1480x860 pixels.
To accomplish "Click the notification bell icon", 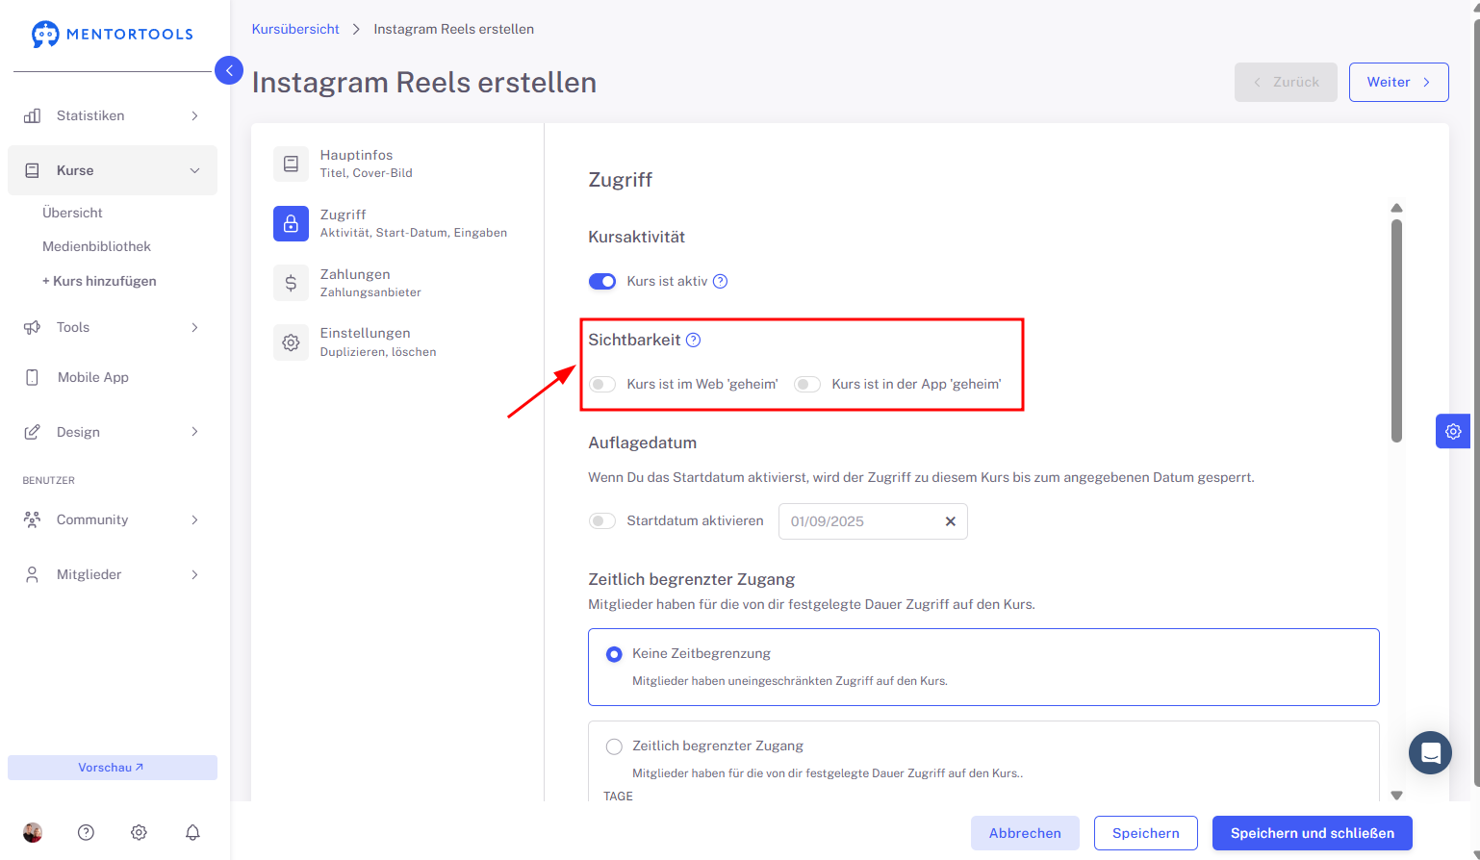I will click(192, 832).
